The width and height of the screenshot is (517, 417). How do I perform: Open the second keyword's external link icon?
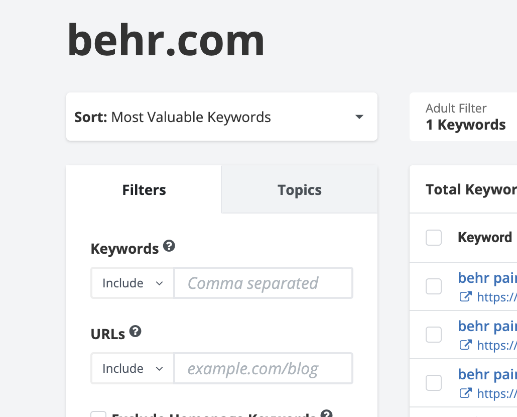pos(466,345)
